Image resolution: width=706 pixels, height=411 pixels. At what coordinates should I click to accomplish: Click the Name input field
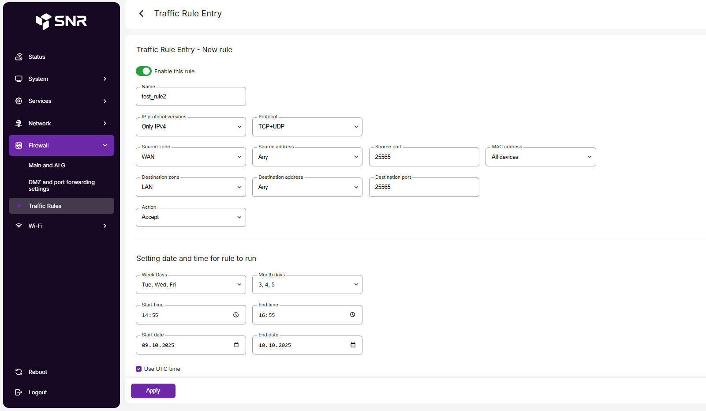(x=191, y=97)
